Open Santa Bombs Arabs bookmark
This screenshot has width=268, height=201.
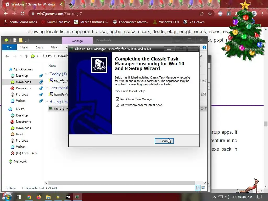(x=20, y=22)
